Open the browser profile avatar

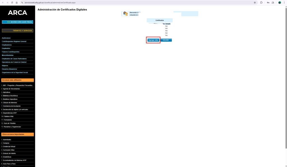click(279, 3)
